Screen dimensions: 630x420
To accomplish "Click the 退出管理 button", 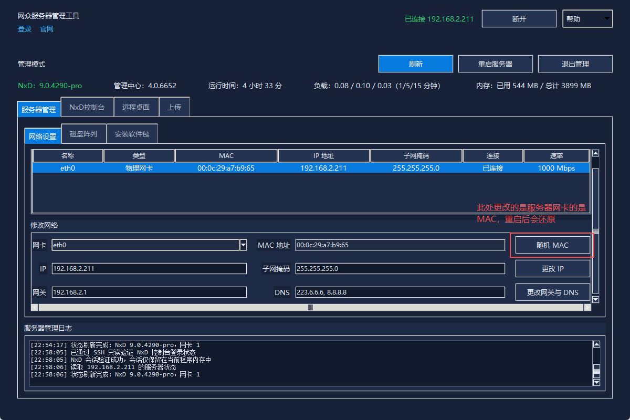I will pyautogui.click(x=575, y=64).
